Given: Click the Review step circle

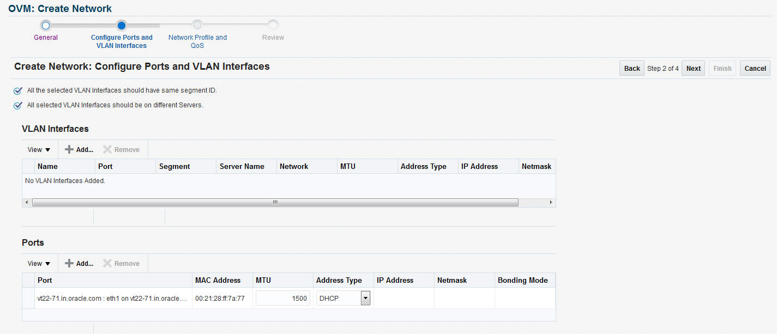Looking at the screenshot, I should [273, 25].
